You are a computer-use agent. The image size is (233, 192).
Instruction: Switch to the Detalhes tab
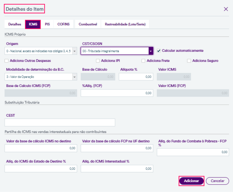click(15, 24)
